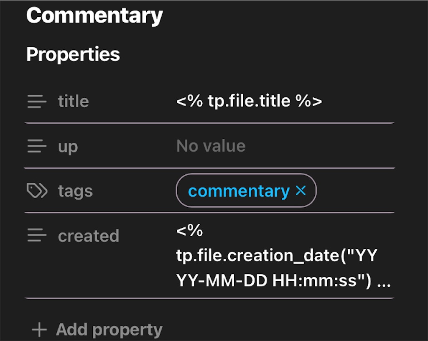The width and height of the screenshot is (428, 341).
Task: Collapse the Properties heading
Action: pyautogui.click(x=73, y=54)
